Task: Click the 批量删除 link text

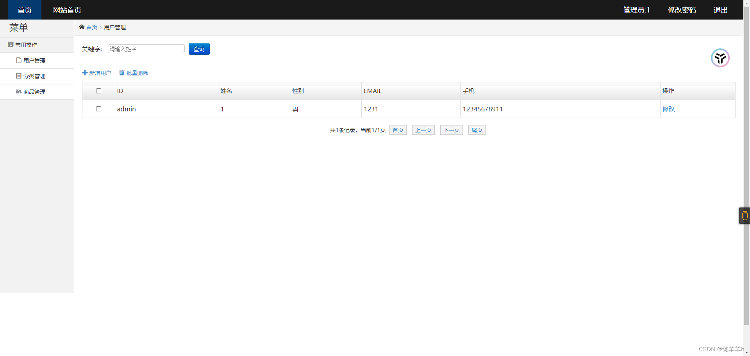Action: click(137, 73)
